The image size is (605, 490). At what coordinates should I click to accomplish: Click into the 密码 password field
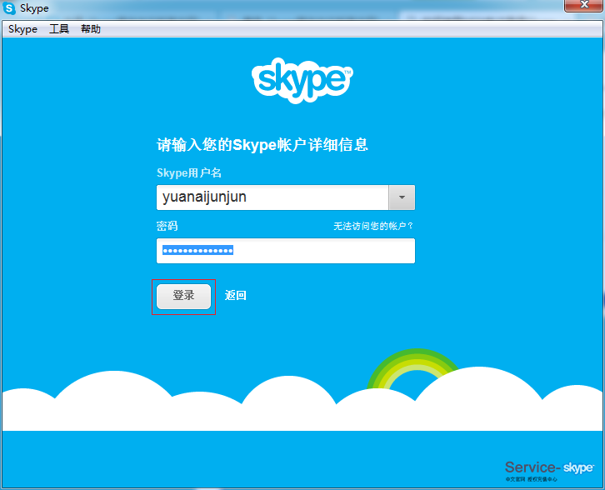[x=285, y=251]
